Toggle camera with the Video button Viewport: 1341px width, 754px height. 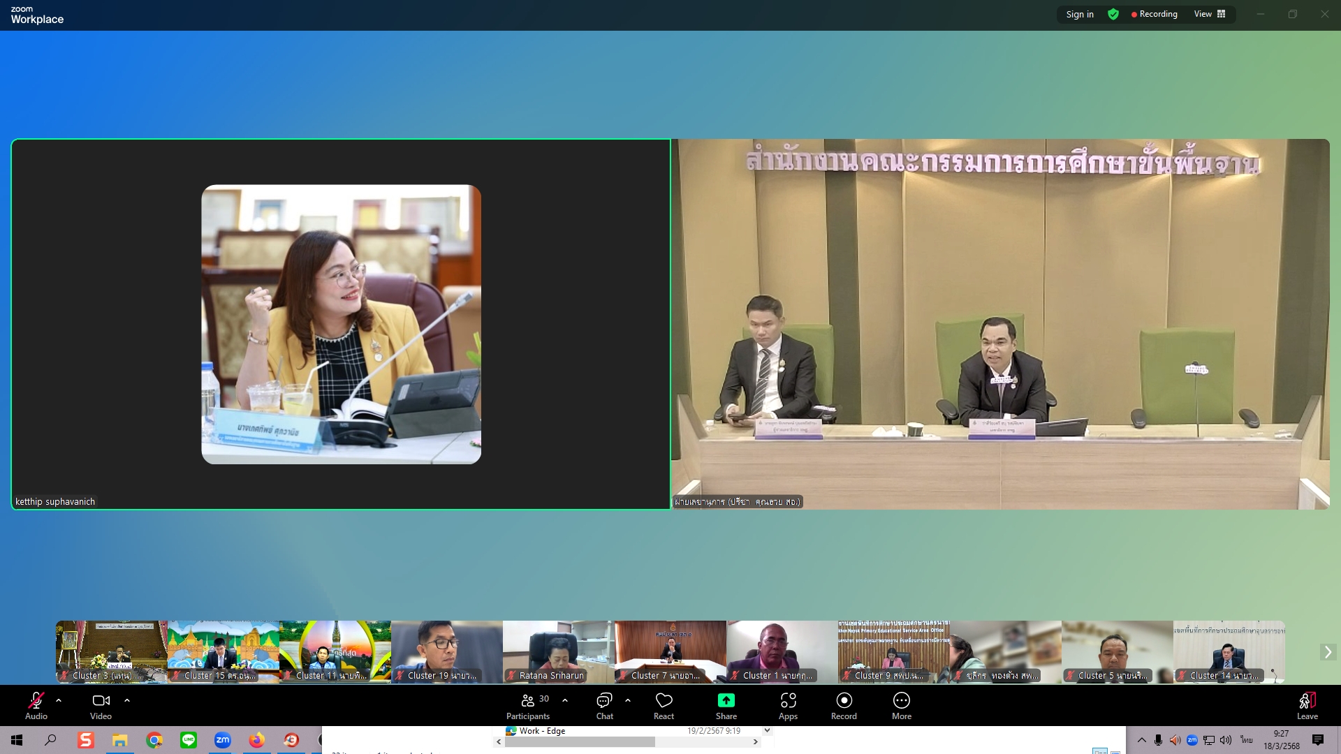click(101, 706)
